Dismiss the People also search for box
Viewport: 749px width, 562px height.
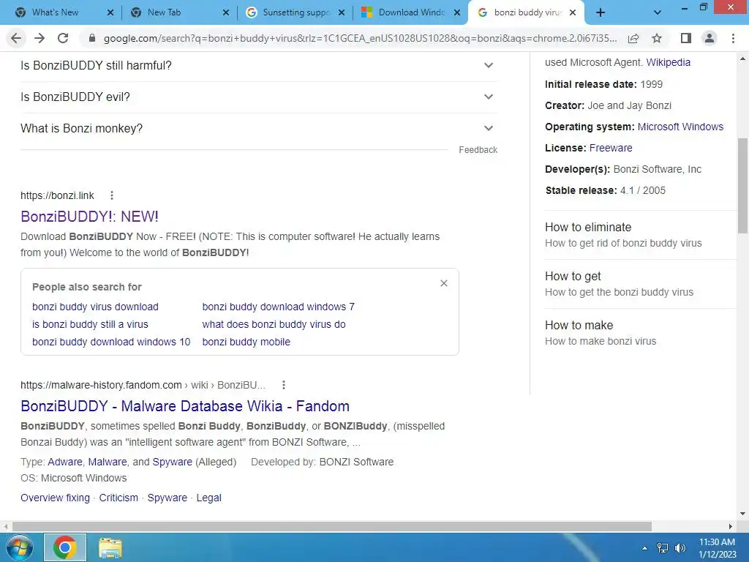coord(444,283)
